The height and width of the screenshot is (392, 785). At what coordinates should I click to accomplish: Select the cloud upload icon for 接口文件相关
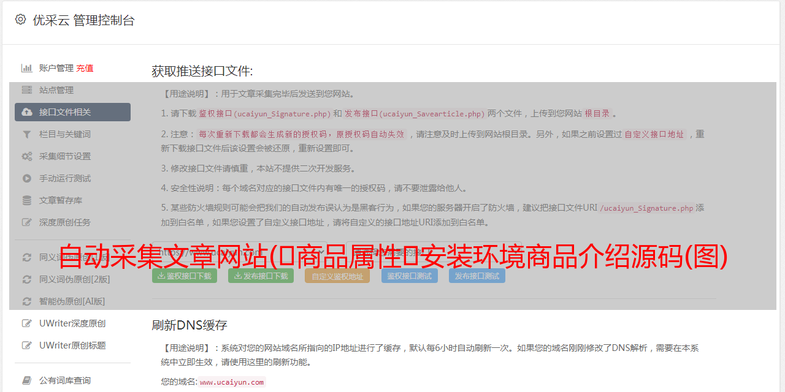[26, 112]
